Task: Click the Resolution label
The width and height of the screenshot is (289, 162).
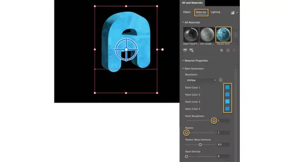Action: [191, 75]
